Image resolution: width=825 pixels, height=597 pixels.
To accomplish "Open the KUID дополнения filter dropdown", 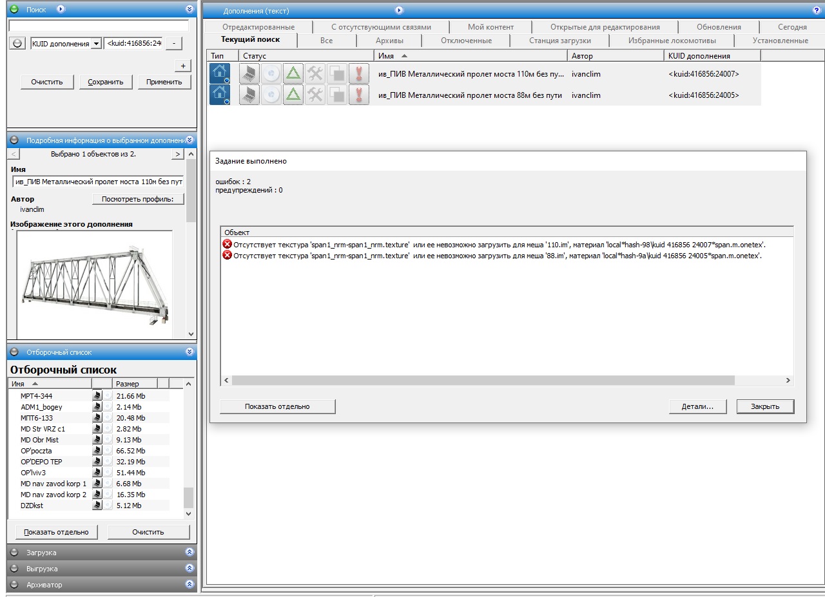I will [96, 43].
